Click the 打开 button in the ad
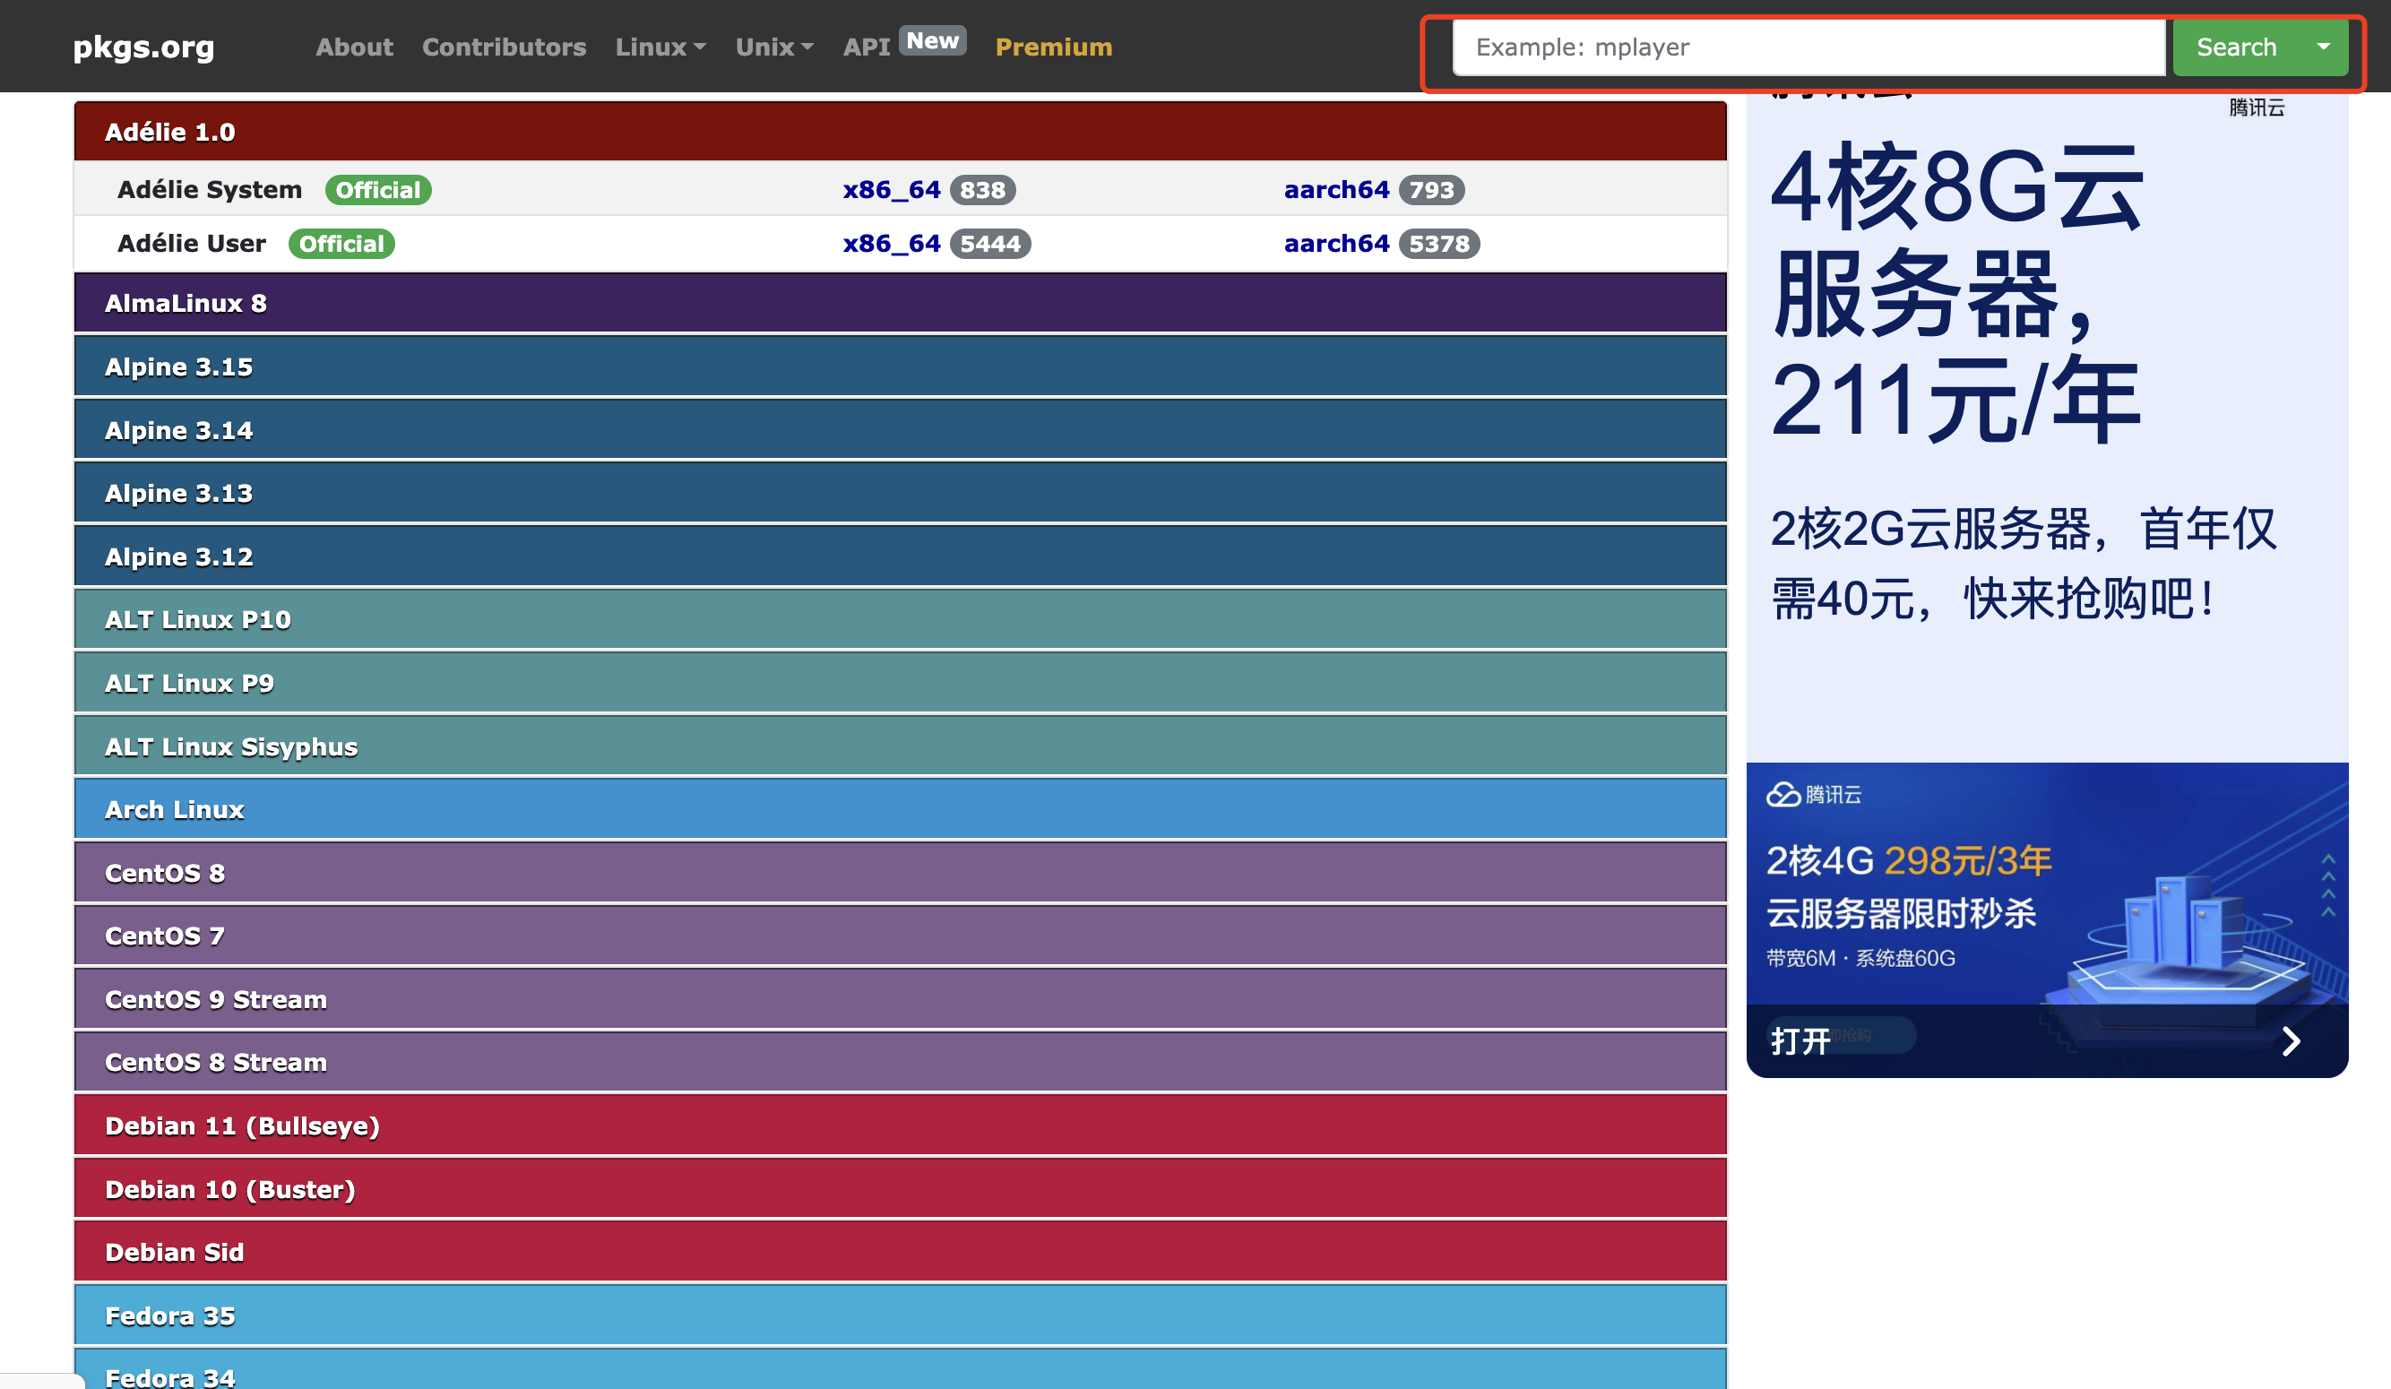The height and width of the screenshot is (1389, 2391). pos(1802,1040)
